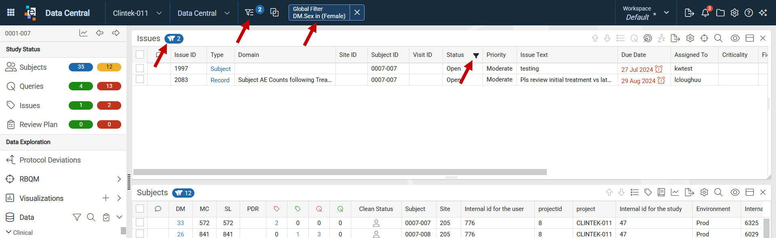Click the Data filter funnel icon in sidebar
776x238 pixels.
pyautogui.click(x=77, y=217)
